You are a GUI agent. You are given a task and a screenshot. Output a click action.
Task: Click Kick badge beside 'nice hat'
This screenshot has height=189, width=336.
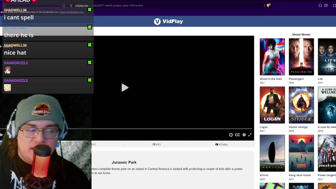(90, 45)
